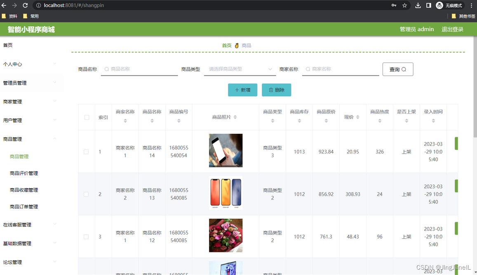The height and width of the screenshot is (275, 477).
Task: Reload the page with the refresh icon
Action: tap(25, 5)
